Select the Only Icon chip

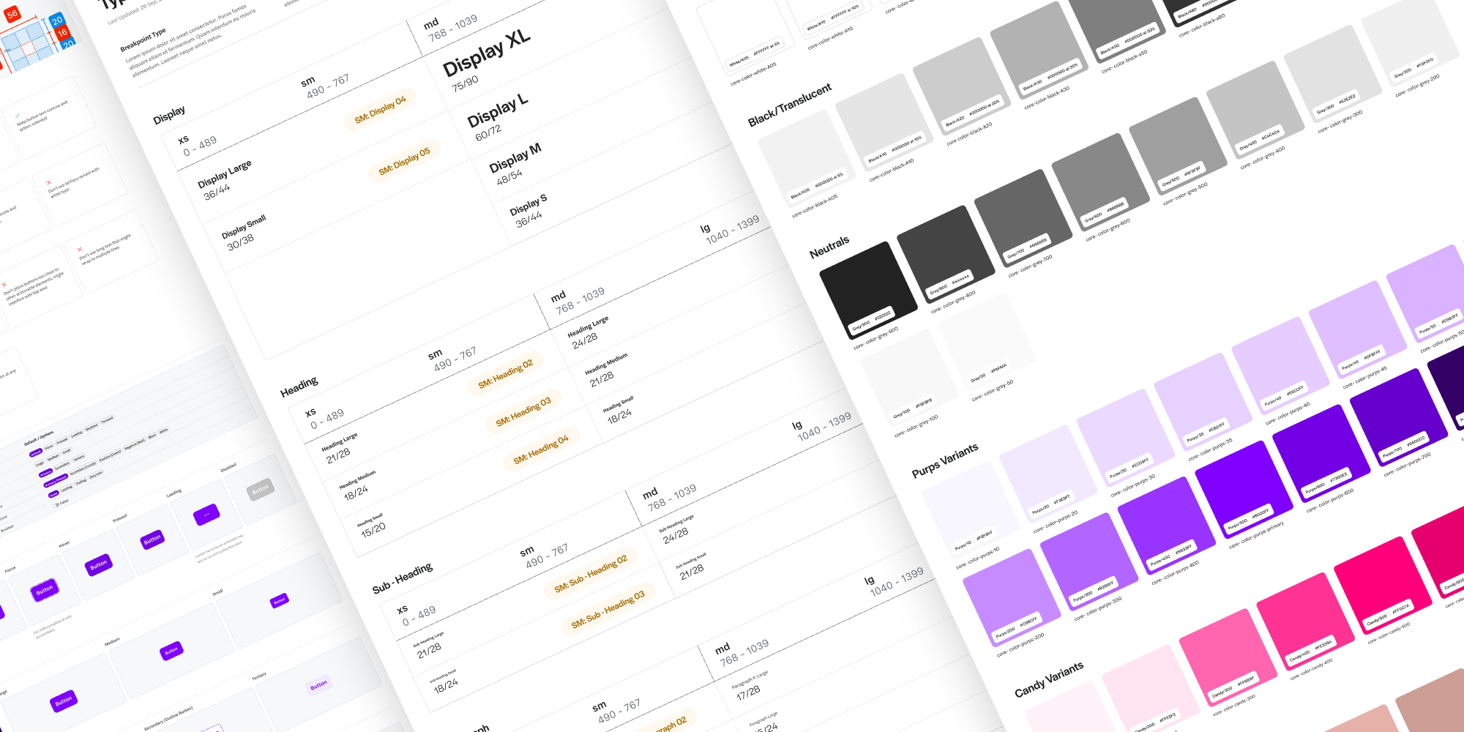point(96,474)
